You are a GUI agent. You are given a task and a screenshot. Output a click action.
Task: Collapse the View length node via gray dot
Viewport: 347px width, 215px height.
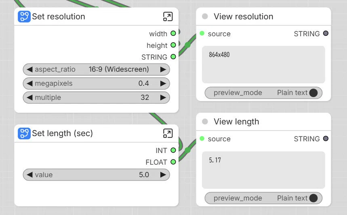[x=205, y=122]
